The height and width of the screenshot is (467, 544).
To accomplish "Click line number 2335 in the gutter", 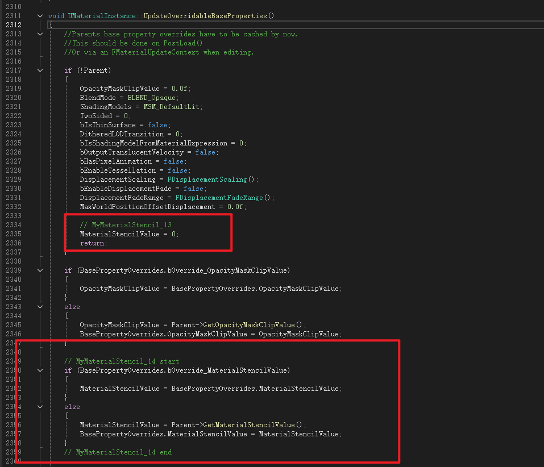I will (x=14, y=234).
